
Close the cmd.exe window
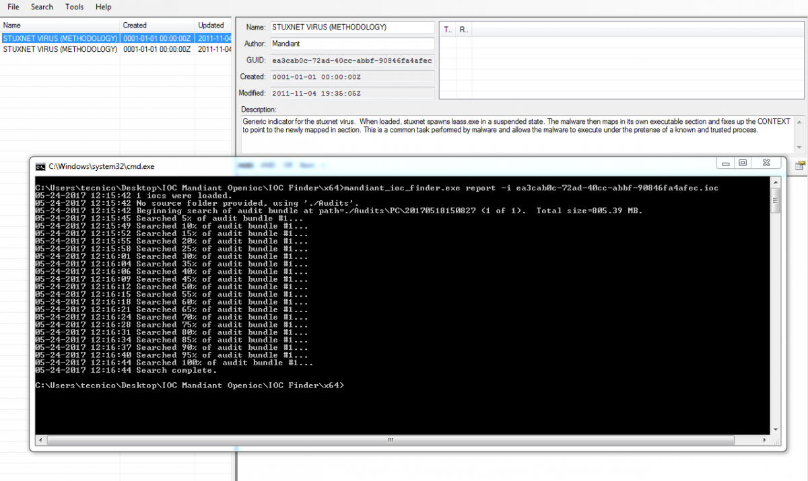(766, 163)
